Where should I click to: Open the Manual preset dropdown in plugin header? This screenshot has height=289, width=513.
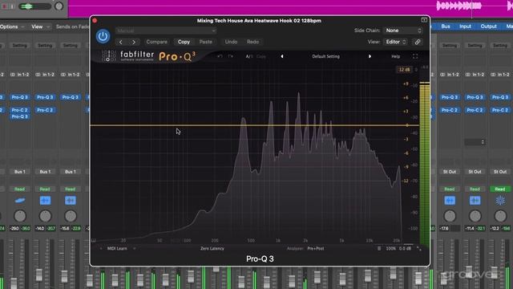click(166, 31)
